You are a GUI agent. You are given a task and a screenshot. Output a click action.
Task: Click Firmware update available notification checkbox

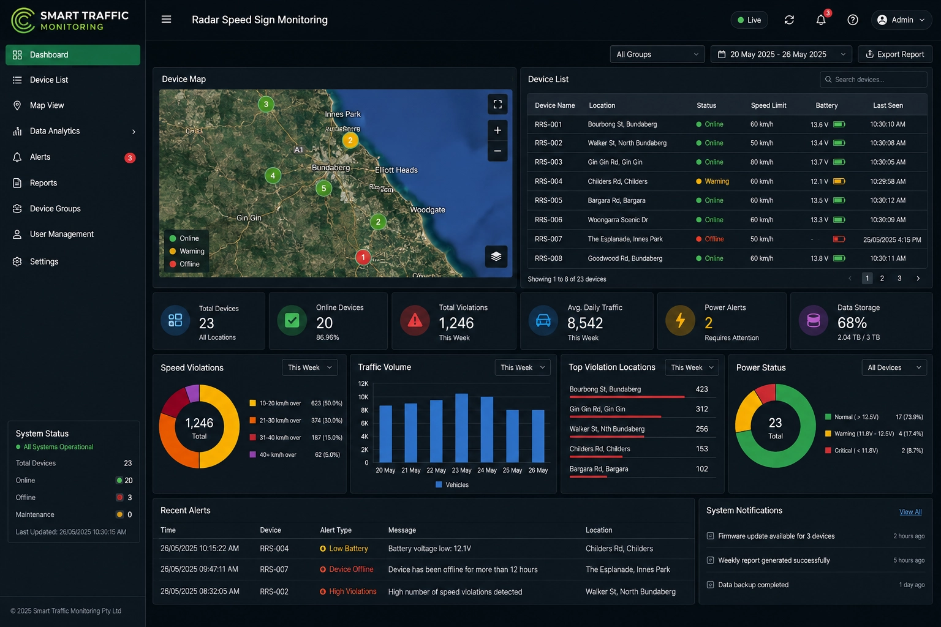711,536
